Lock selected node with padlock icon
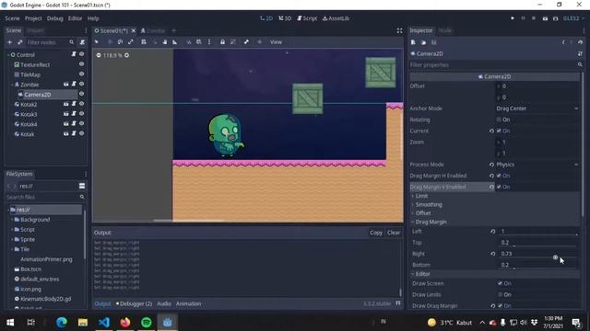590x331 pixels. [x=222, y=42]
